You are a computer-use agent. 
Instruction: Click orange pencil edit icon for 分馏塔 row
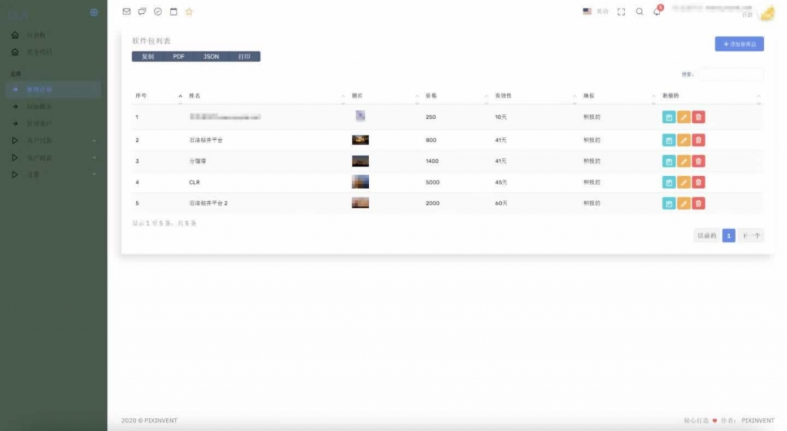tap(683, 161)
